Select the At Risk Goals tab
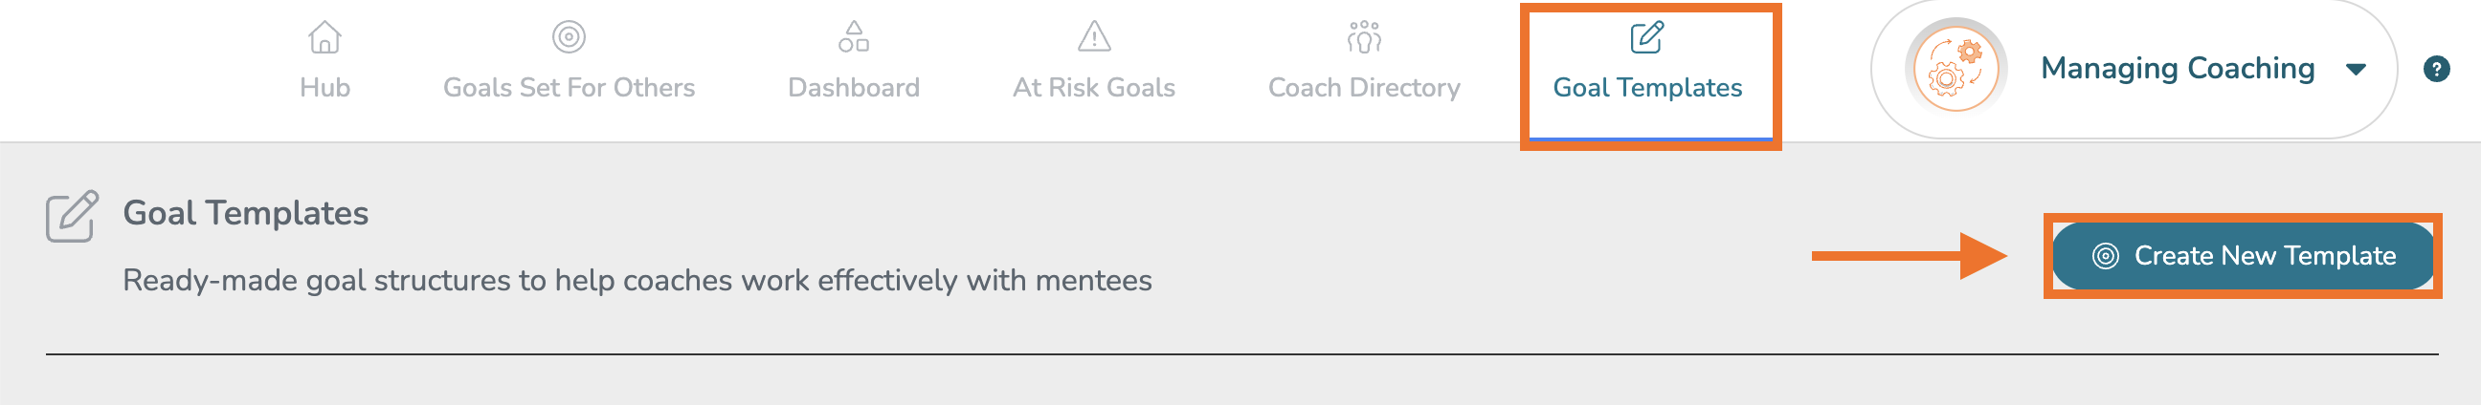This screenshot has width=2481, height=405. [1093, 88]
